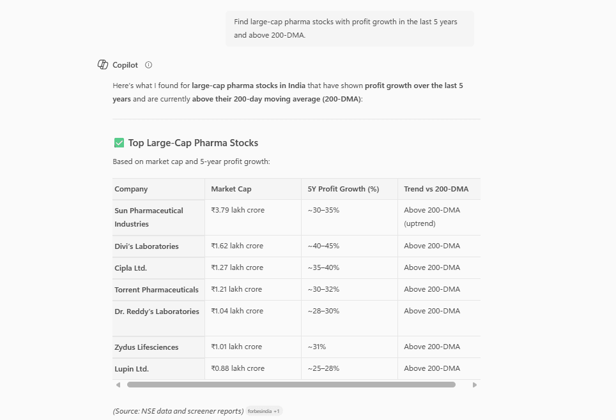The image size is (616, 420).
Task: Click the Trend vs 200-DMA header
Action: tap(436, 189)
